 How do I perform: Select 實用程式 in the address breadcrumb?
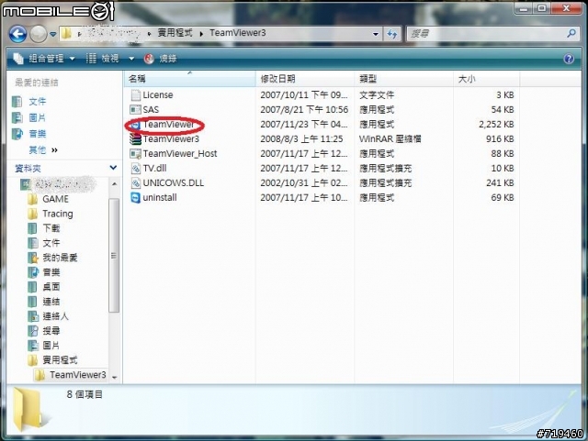point(175,33)
